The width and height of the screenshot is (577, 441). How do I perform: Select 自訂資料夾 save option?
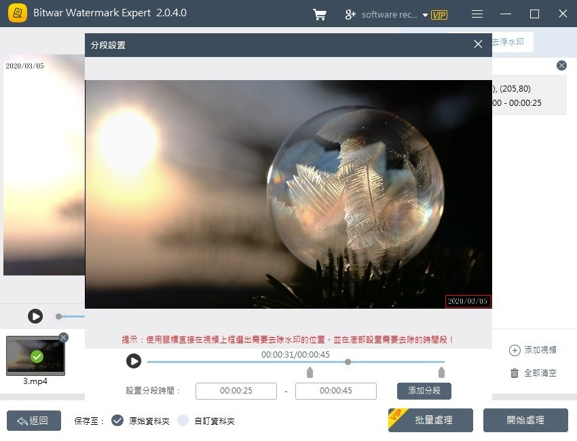183,421
